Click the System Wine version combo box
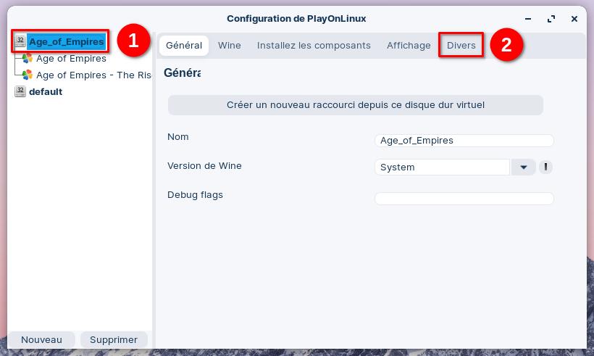594x356 pixels. tap(442, 167)
